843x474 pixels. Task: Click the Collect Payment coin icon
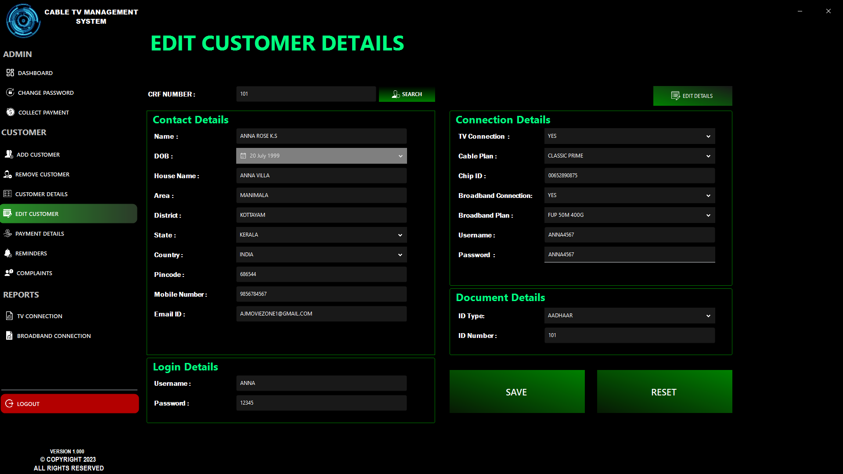[11, 112]
